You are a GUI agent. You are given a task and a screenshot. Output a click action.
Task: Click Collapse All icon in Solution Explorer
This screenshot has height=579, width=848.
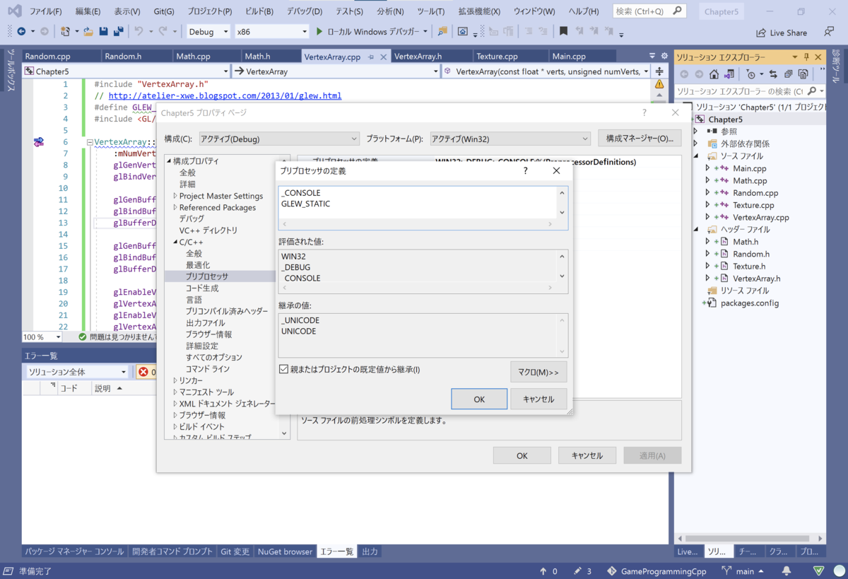click(788, 74)
